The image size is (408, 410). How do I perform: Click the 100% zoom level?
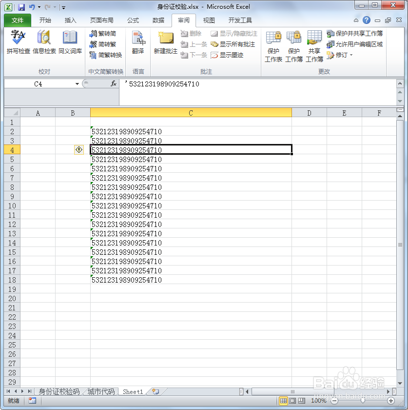(318, 401)
